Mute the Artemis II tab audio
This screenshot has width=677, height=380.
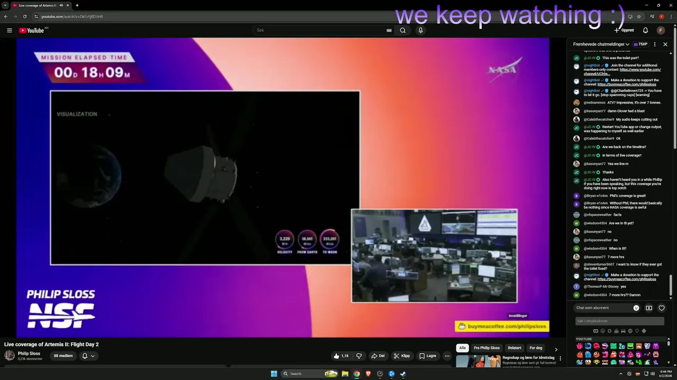click(61, 5)
